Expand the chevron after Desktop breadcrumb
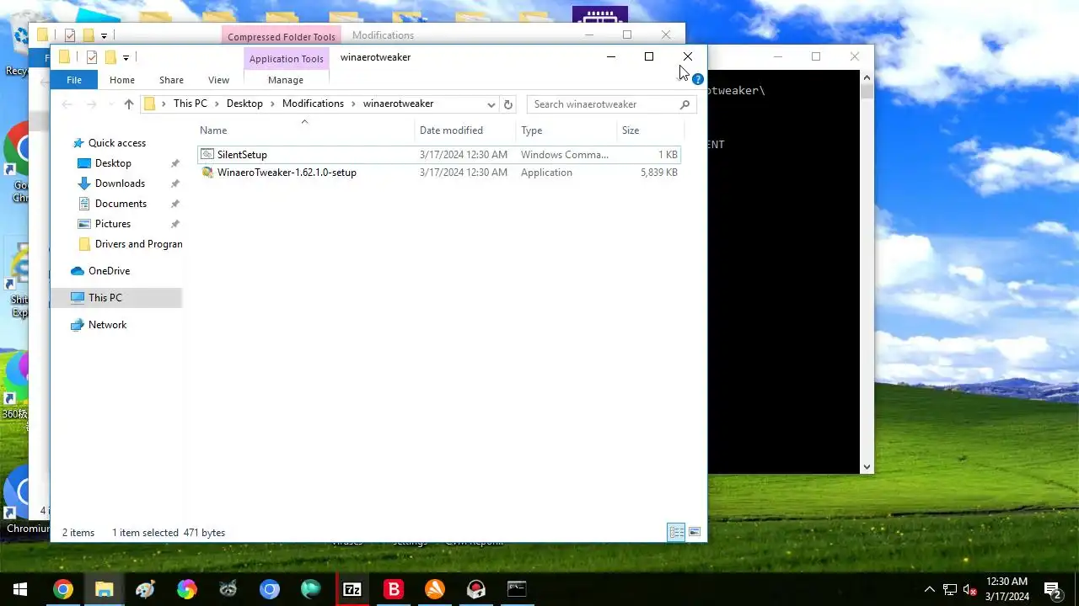This screenshot has width=1079, height=606. pyautogui.click(x=272, y=104)
